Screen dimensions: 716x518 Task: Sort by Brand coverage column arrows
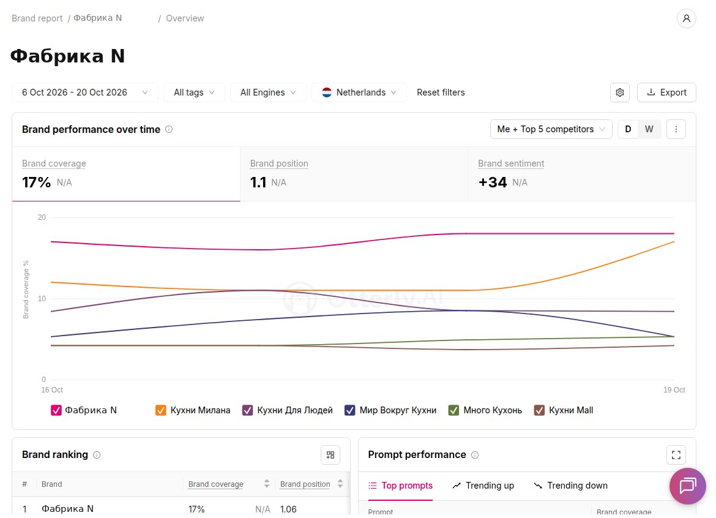267,484
